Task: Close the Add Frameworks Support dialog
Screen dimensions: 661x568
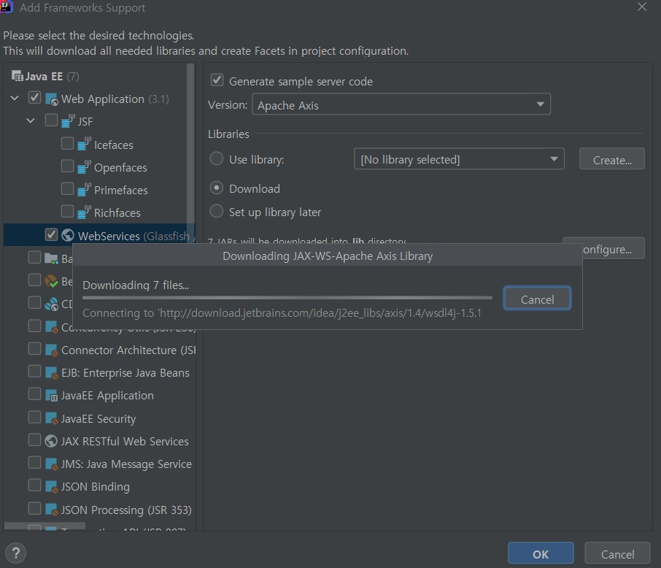Action: (641, 7)
